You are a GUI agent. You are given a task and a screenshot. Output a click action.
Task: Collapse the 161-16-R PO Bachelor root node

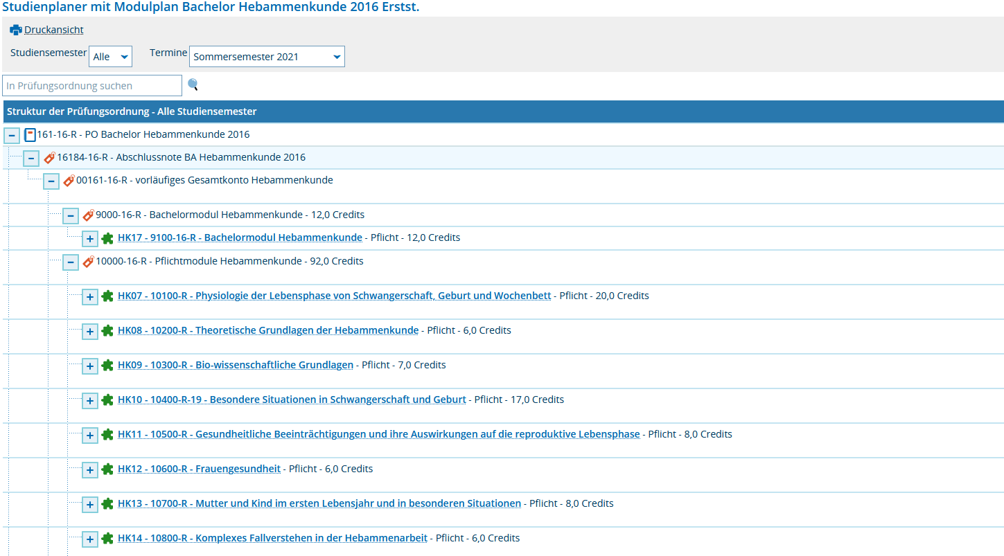click(12, 135)
